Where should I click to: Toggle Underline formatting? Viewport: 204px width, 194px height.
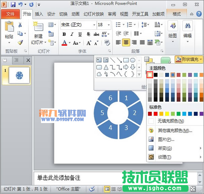pos(80,34)
